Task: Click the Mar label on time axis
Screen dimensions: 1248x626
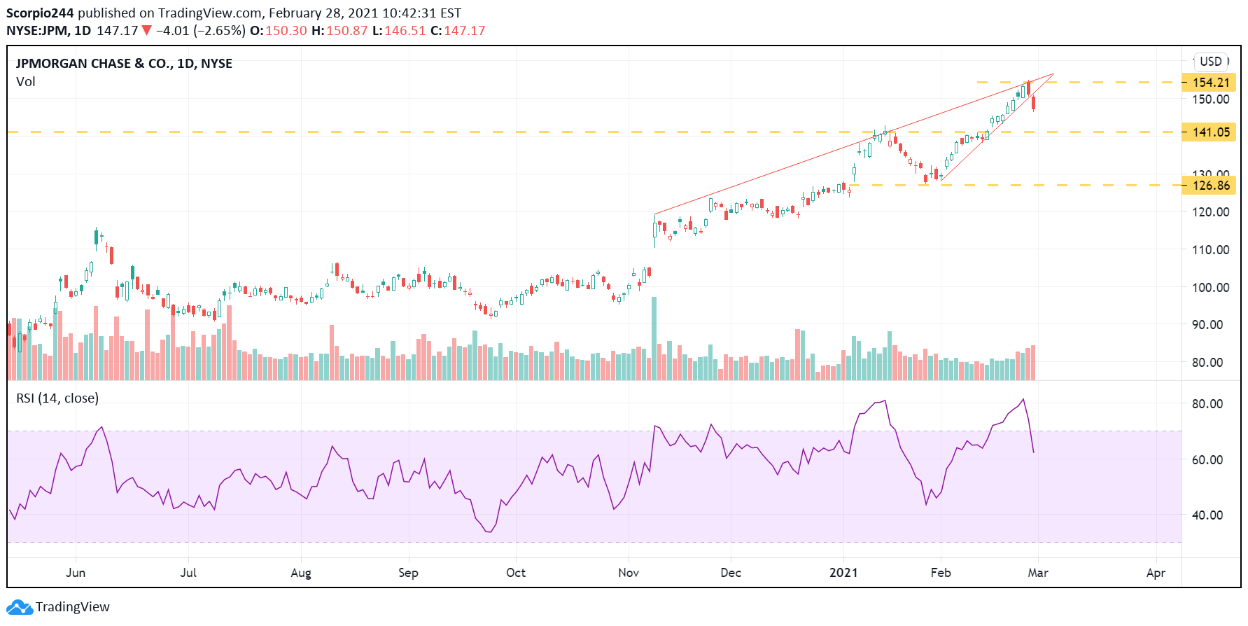Action: (x=1038, y=573)
